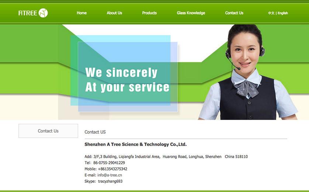Image resolution: width=309 pixels, height=192 pixels.
Task: Switch site language to English
Action: [283, 13]
